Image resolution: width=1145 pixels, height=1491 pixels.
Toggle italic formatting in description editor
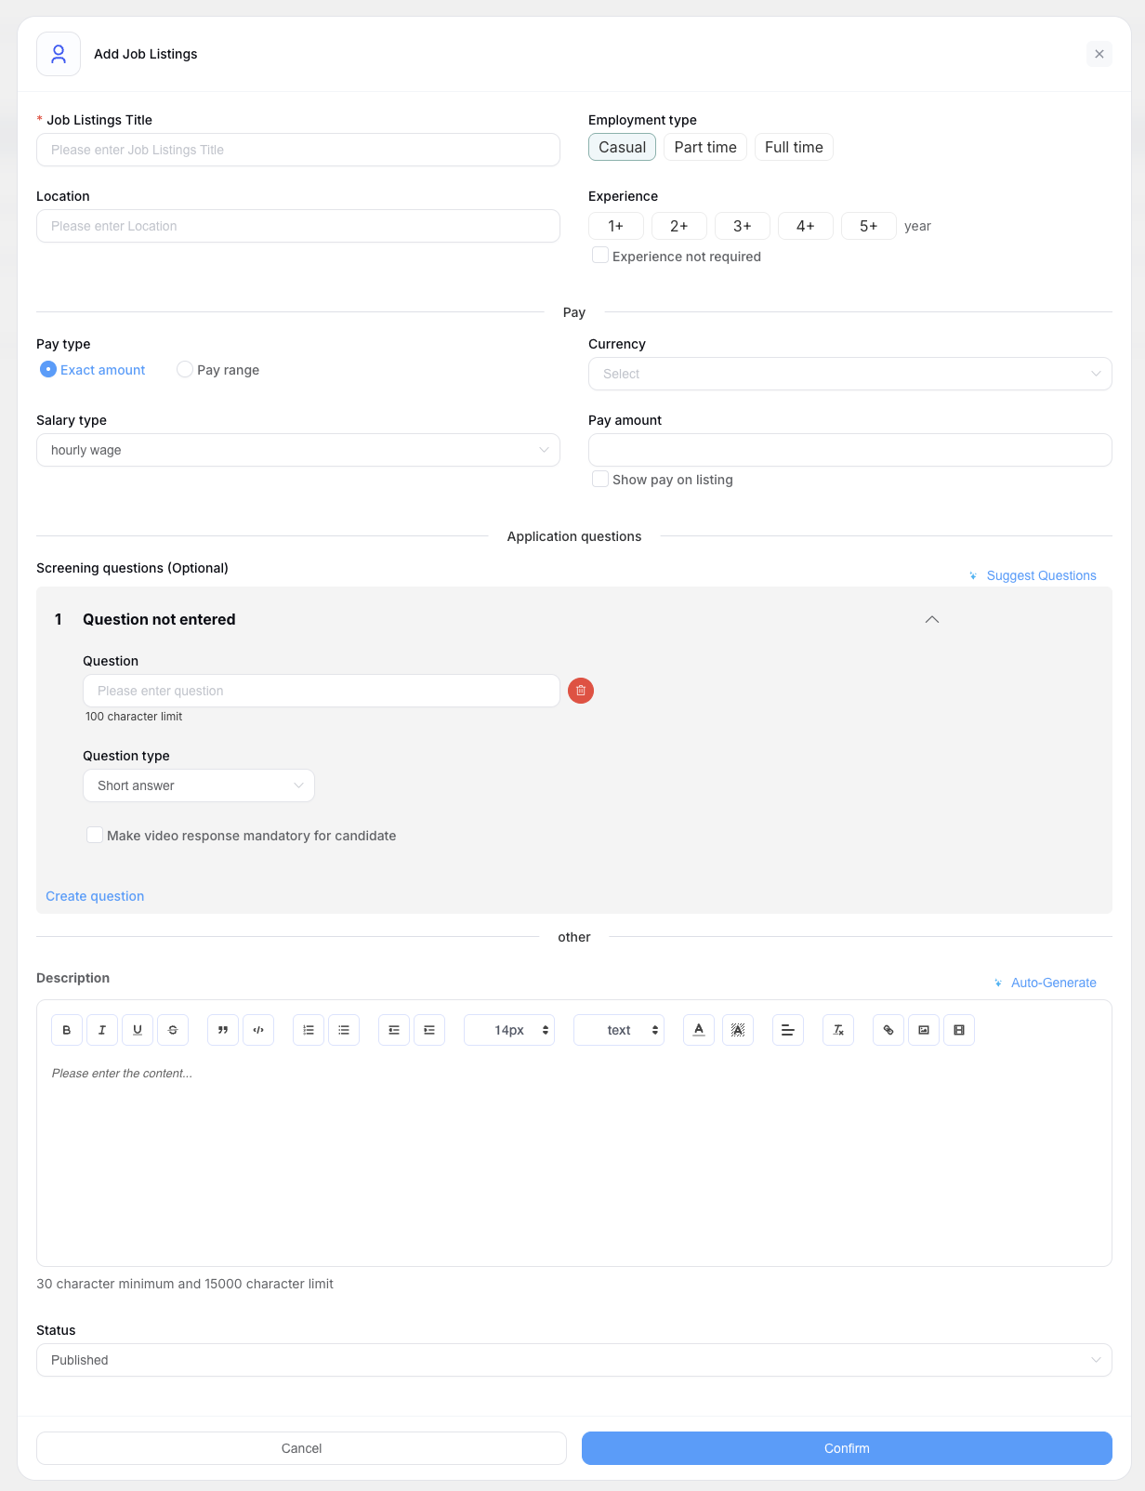(x=102, y=1030)
